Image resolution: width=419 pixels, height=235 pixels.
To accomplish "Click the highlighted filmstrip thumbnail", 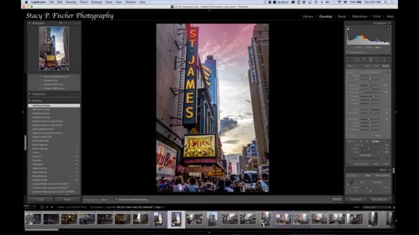I will 176,219.
